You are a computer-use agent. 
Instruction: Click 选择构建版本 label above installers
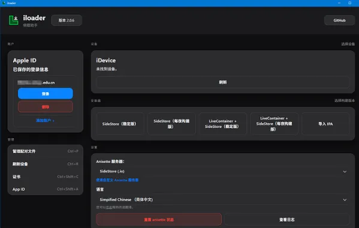click(345, 101)
